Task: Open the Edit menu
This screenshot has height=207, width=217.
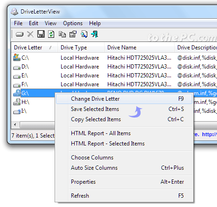Action: coord(34,23)
